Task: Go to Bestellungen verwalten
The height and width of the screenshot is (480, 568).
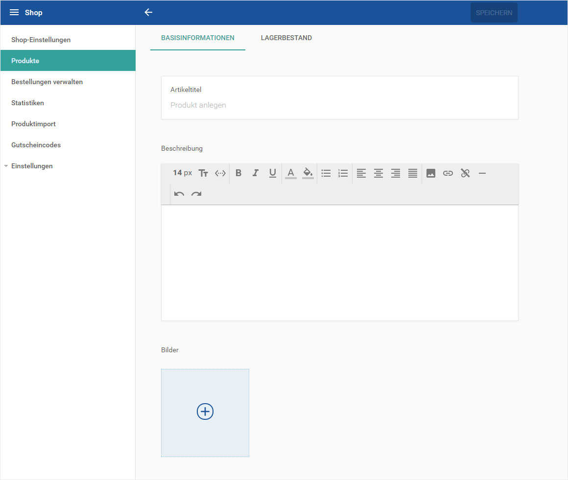Action: coord(68,81)
